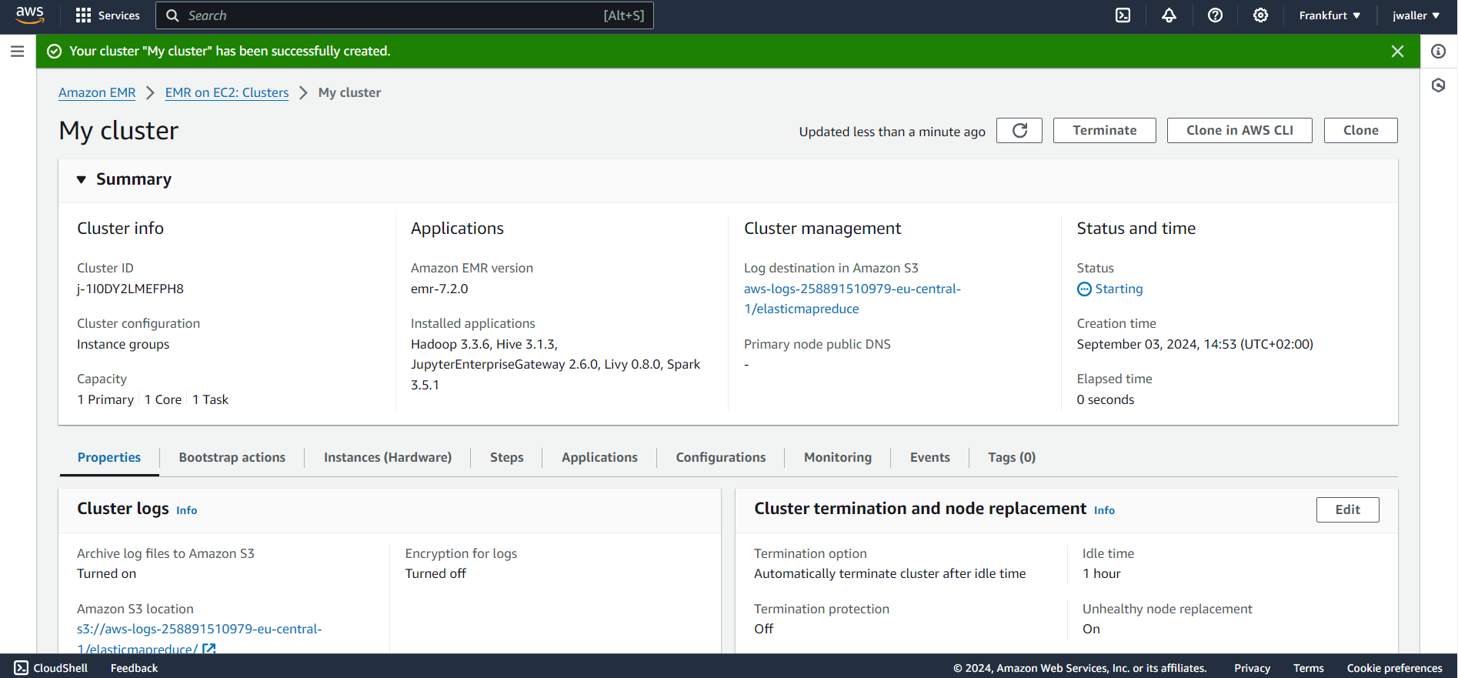Click the AWS logo home icon

pos(30,15)
